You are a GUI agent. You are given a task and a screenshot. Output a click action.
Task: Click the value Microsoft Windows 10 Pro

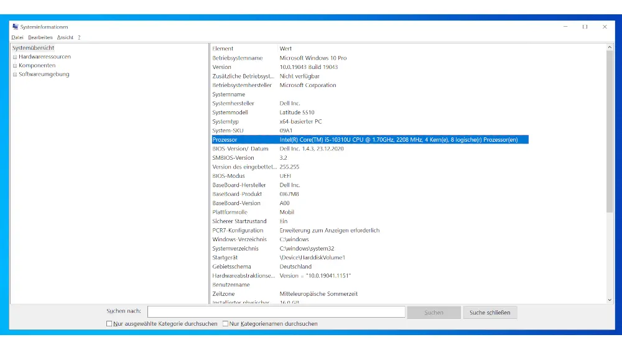click(x=313, y=58)
